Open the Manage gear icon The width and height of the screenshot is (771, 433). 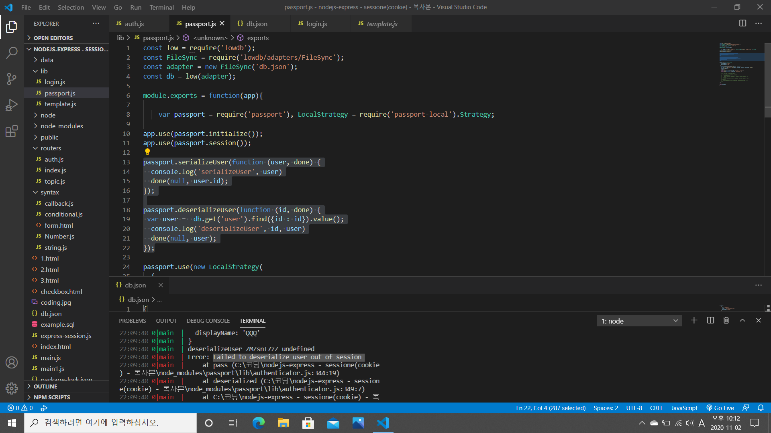click(x=12, y=388)
